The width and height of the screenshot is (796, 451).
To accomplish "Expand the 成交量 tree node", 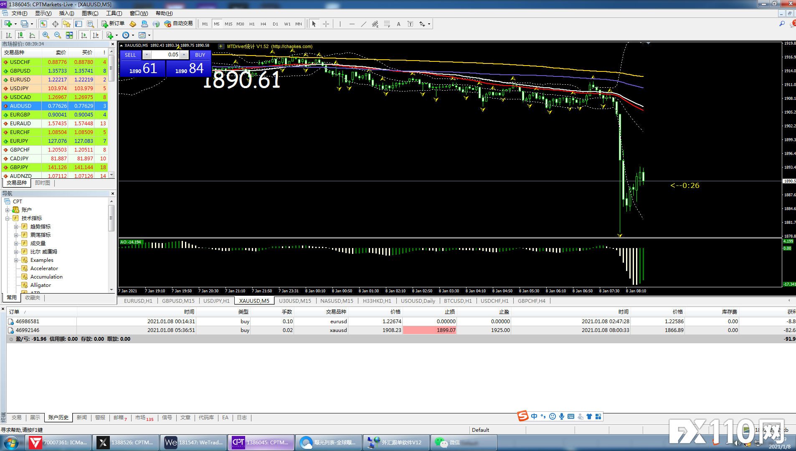I will [x=16, y=243].
